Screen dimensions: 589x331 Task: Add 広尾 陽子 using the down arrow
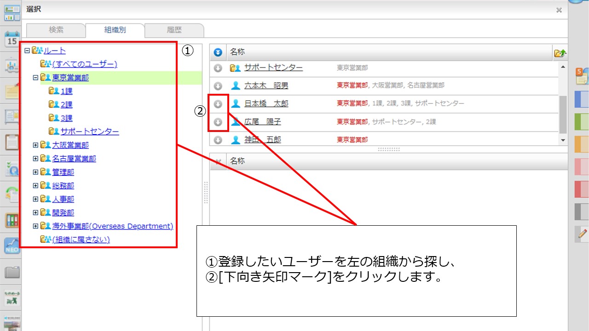[218, 122]
